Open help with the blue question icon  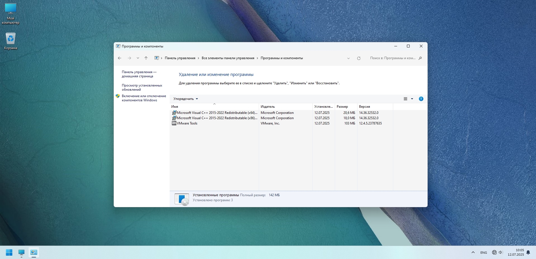point(421,99)
